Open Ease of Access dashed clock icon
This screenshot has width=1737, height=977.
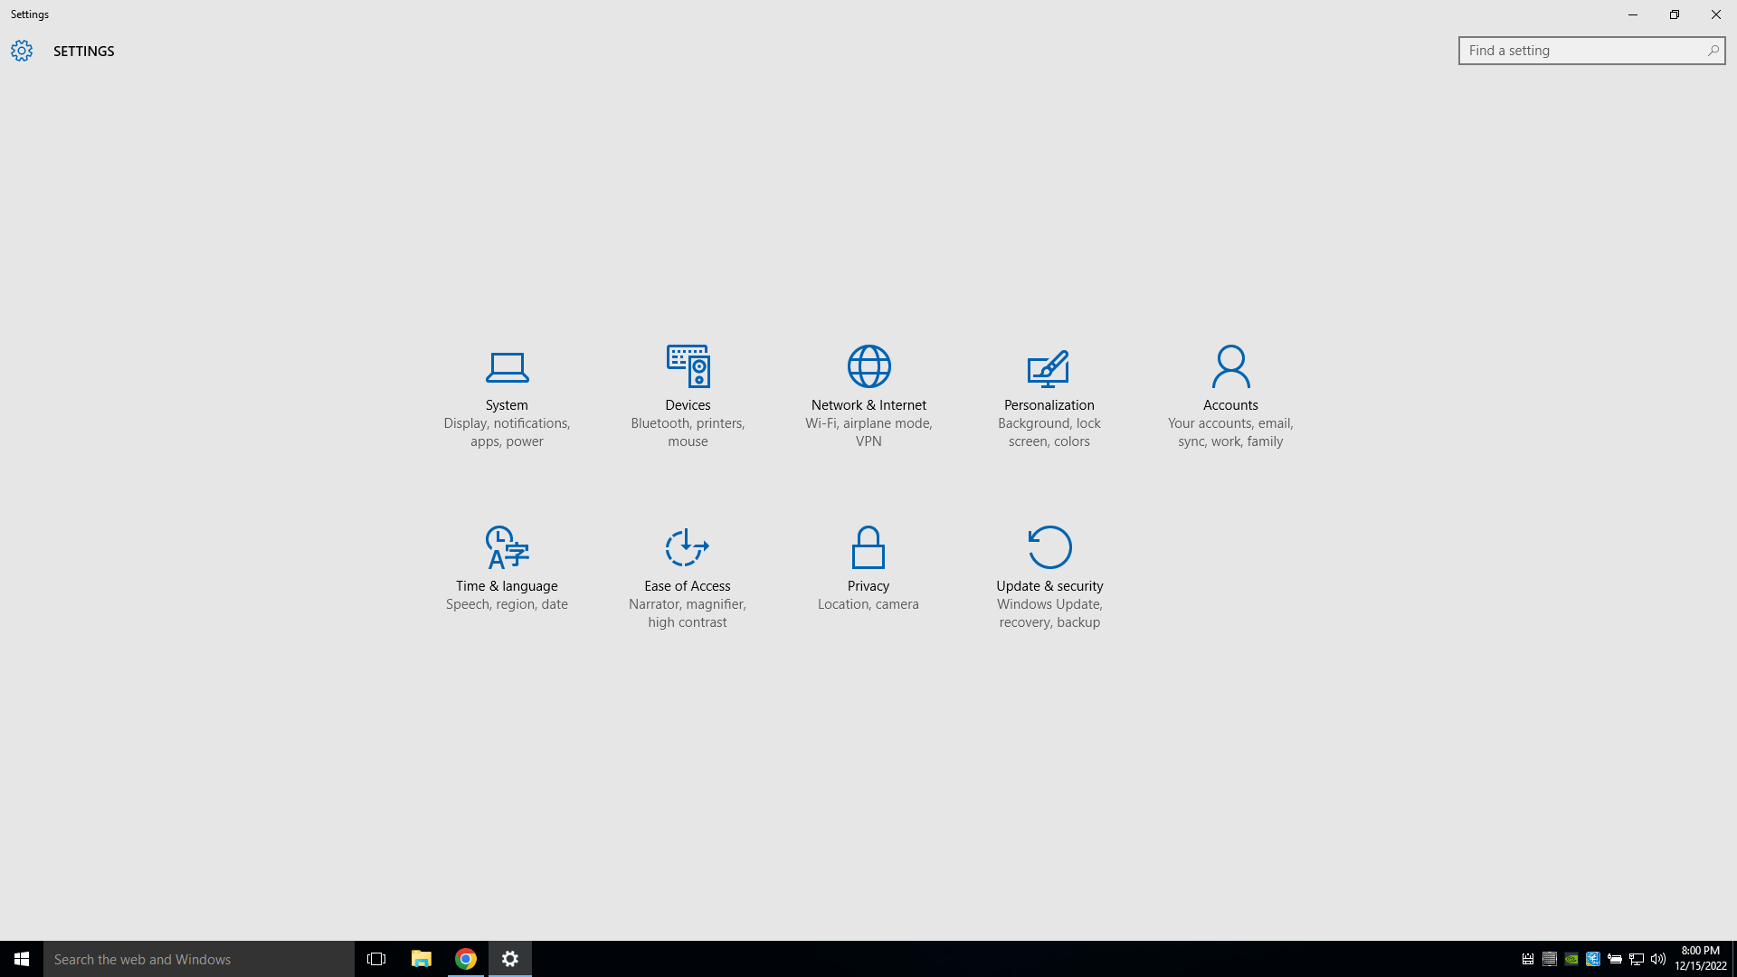pos(687,547)
